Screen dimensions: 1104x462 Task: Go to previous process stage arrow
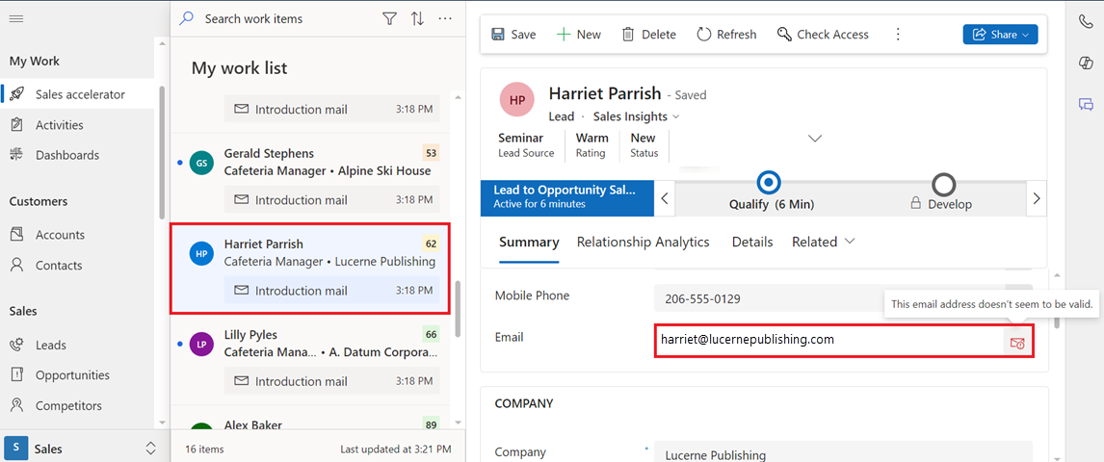pyautogui.click(x=664, y=198)
